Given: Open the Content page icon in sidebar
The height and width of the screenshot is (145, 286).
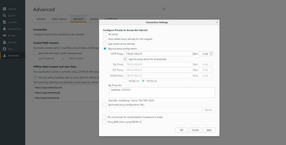Looking at the screenshot, I should coord(5,22).
